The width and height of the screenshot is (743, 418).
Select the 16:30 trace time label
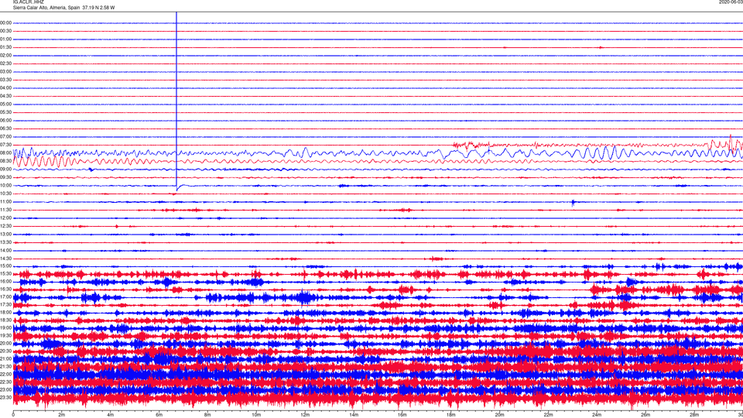pyautogui.click(x=5, y=289)
